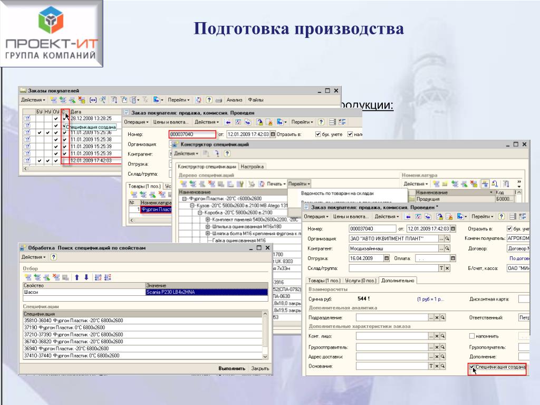The width and height of the screenshot is (540, 405).
Task: Choose Ведомость по товарам на складах
Action: (337, 194)
